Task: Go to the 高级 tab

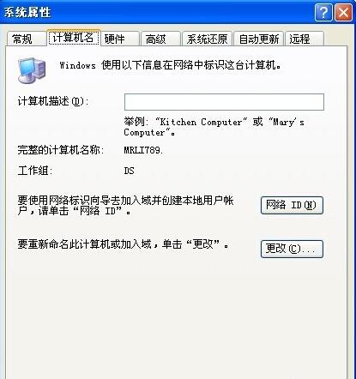Action: (x=161, y=39)
